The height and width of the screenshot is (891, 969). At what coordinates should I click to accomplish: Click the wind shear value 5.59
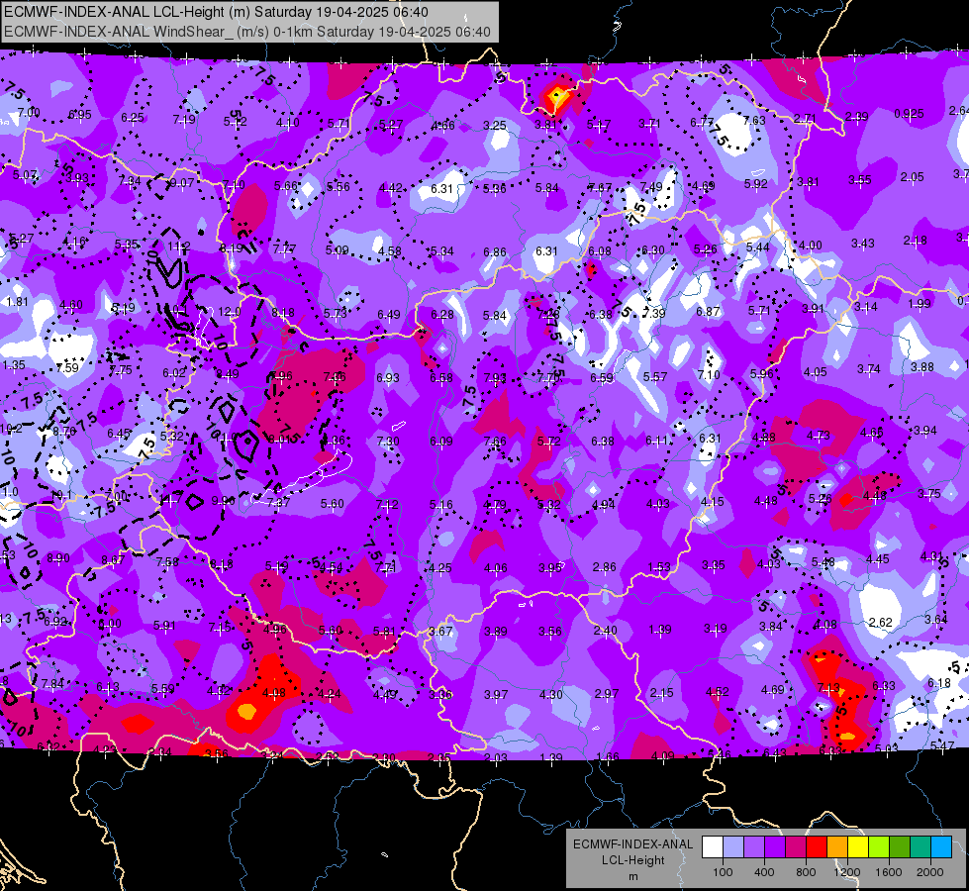point(163,689)
